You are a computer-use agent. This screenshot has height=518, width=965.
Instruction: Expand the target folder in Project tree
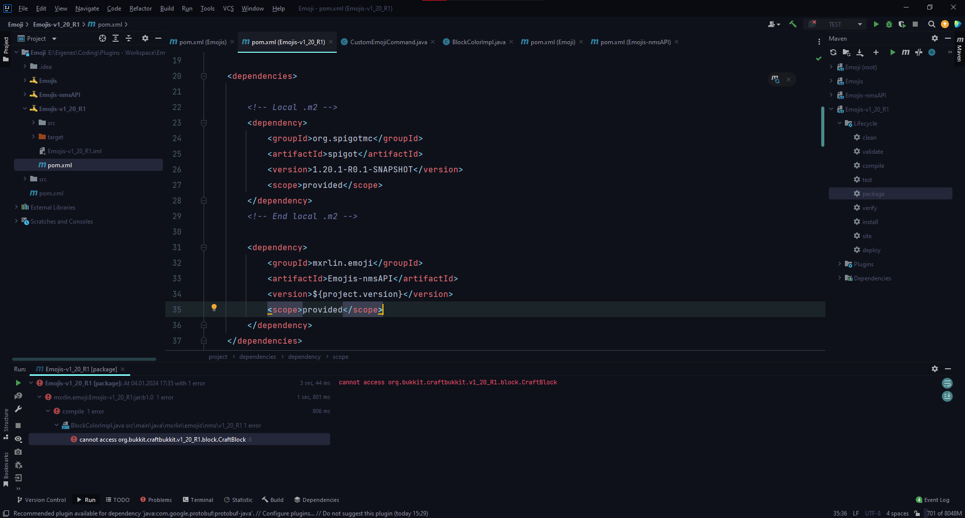pos(33,137)
